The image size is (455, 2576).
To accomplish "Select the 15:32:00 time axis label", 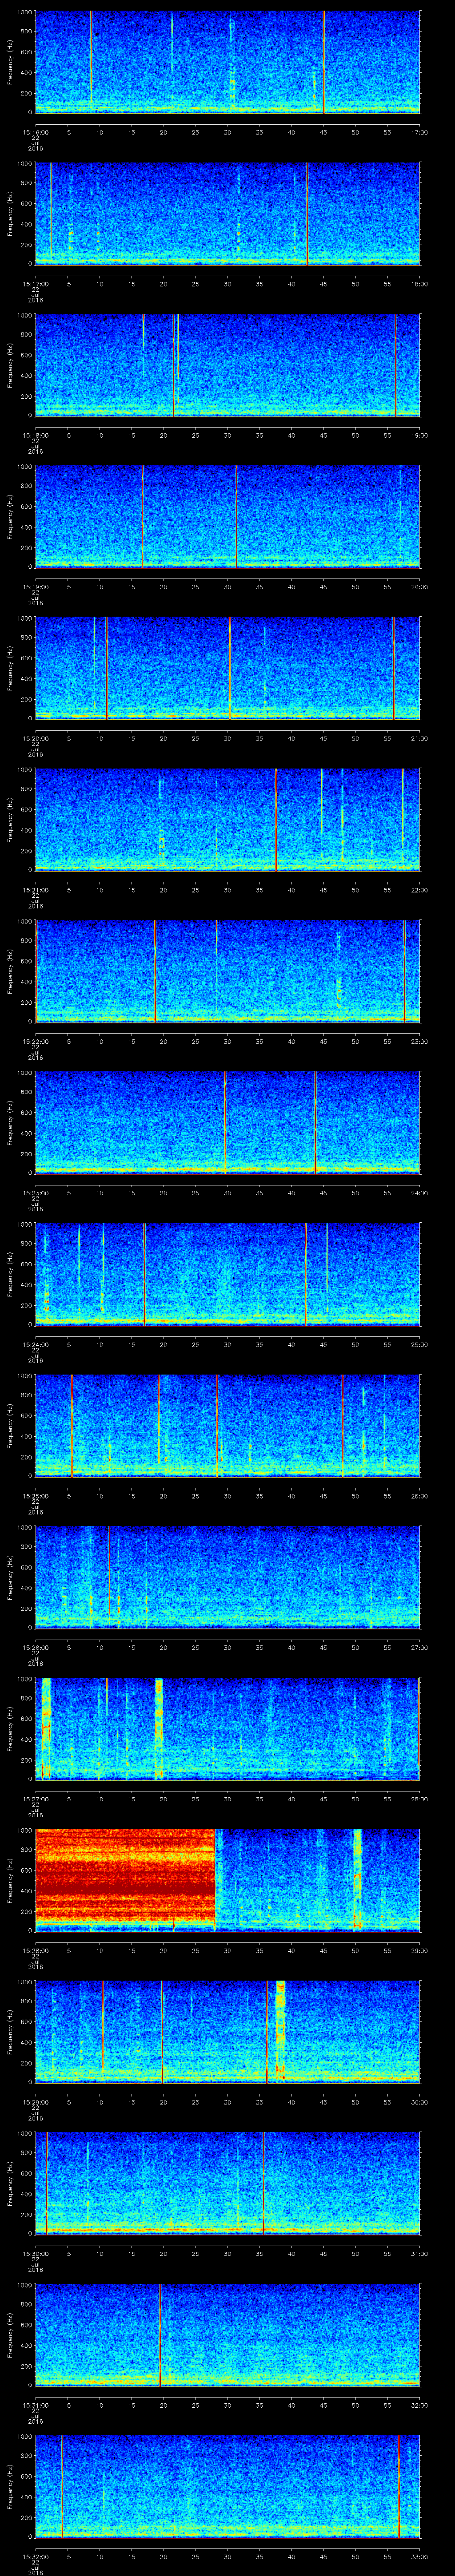I will (36, 2556).
